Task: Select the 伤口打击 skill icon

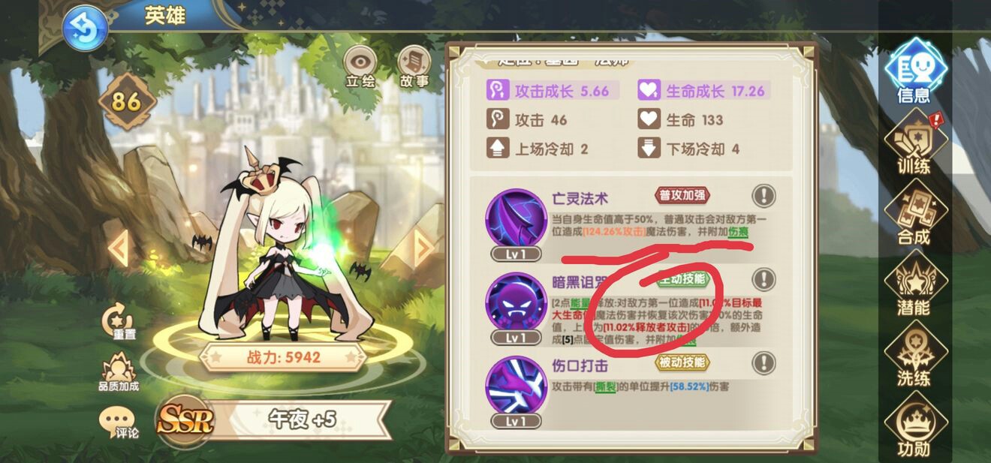Action: (x=516, y=386)
